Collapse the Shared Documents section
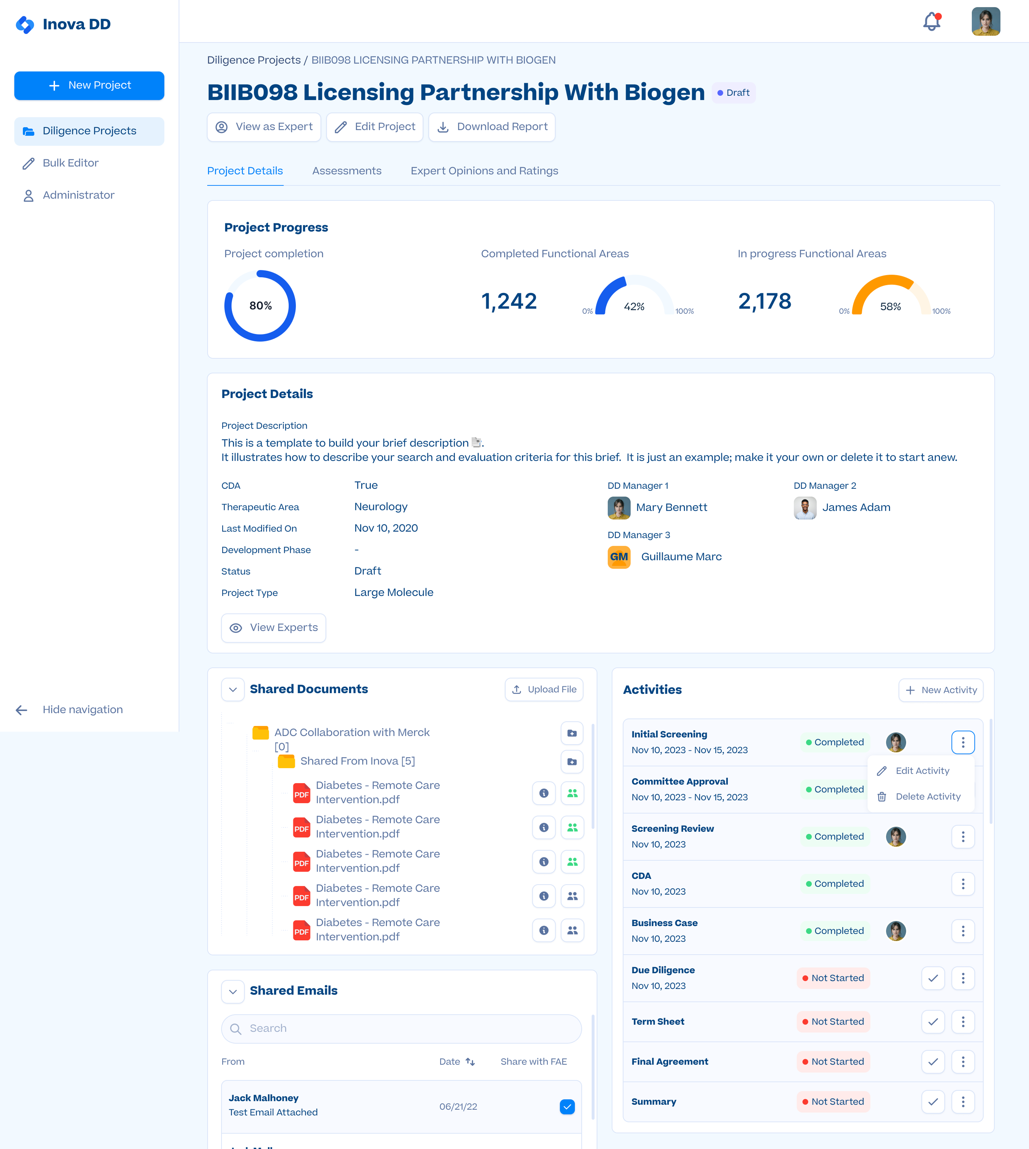 (x=233, y=690)
